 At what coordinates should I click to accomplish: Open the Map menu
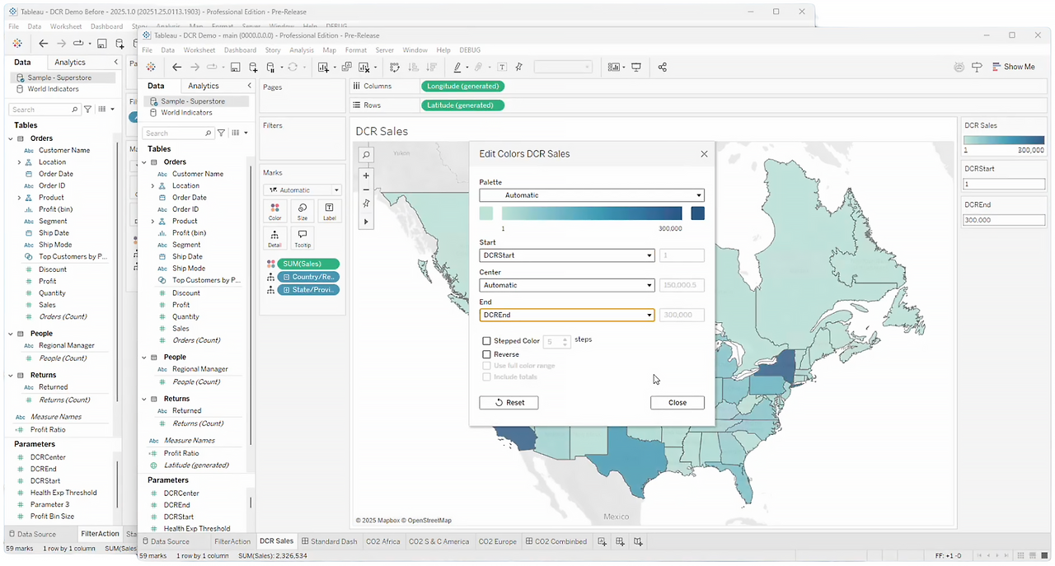[330, 50]
